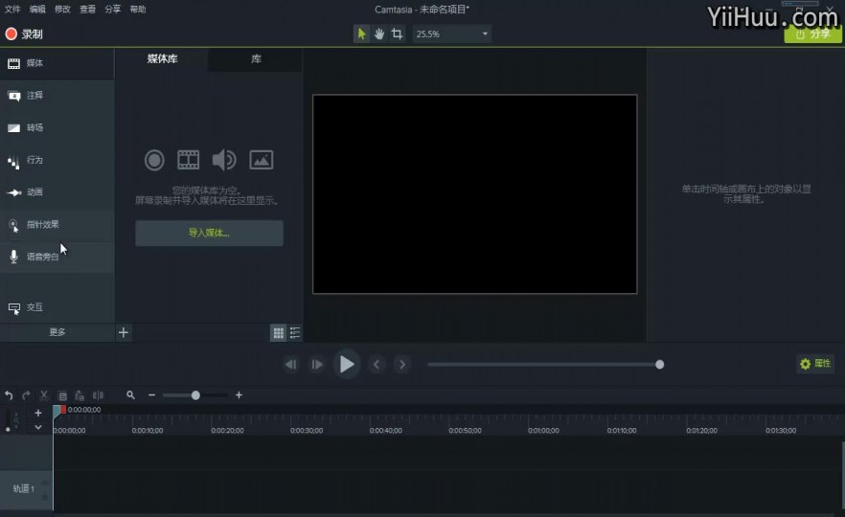Jump to next marker arrow
Viewport: 845px width, 517px height.
point(402,365)
